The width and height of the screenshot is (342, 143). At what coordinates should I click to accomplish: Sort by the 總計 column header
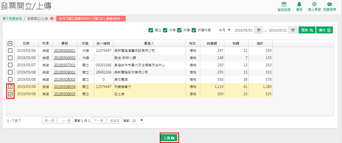[260, 43]
